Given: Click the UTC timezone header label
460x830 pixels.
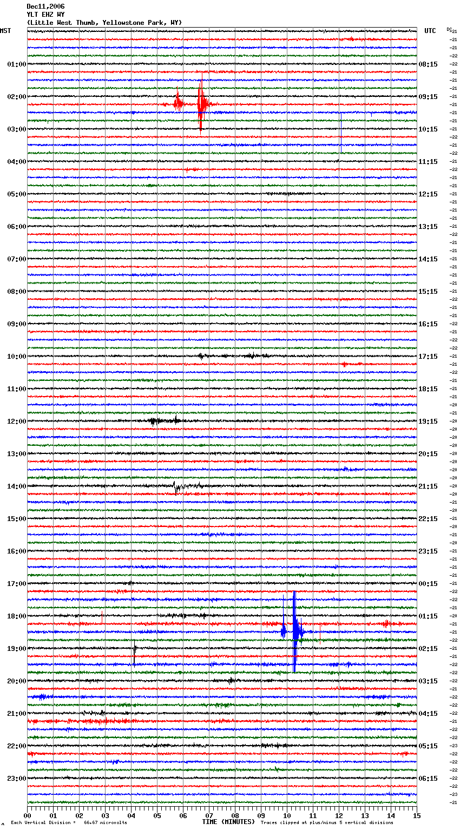Looking at the screenshot, I should click(x=430, y=31).
